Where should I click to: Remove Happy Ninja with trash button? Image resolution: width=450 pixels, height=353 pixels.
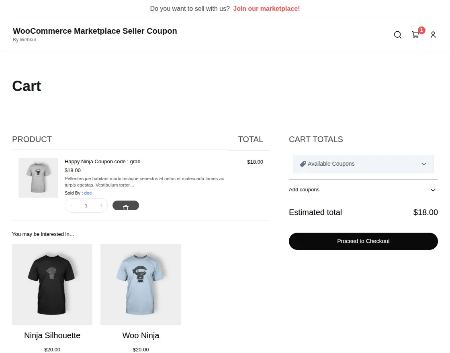point(126,205)
